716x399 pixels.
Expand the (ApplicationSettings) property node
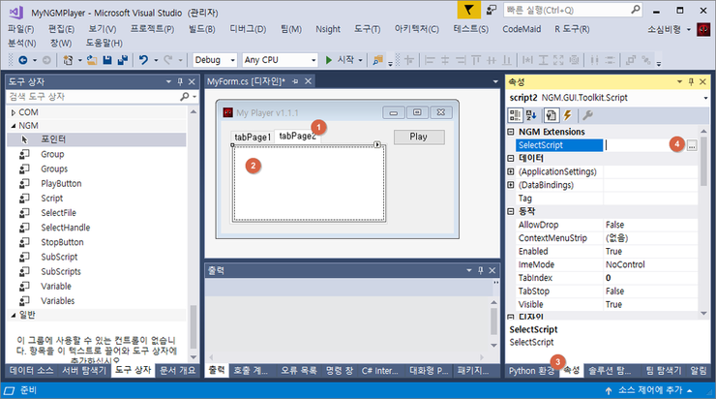[511, 171]
